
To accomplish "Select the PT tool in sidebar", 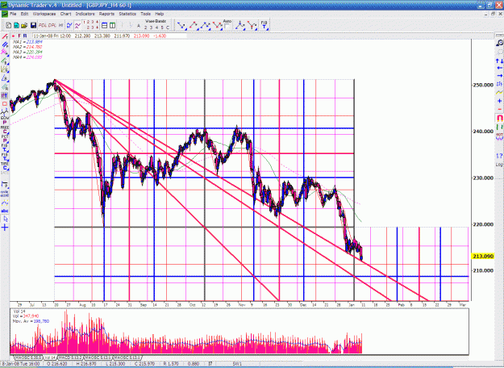I will pos(5,95).
